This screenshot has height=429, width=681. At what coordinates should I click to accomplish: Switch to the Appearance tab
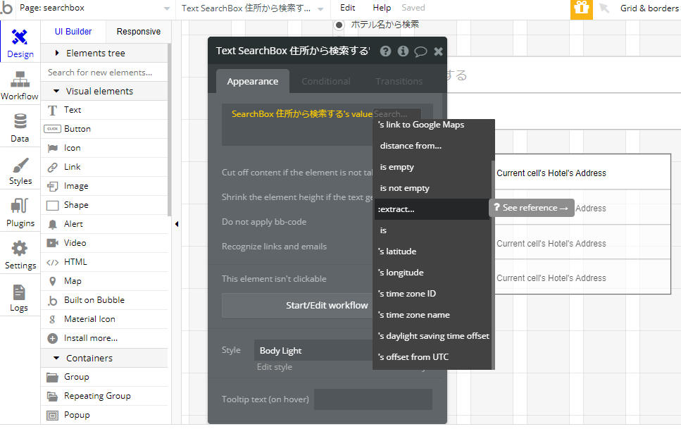pos(253,81)
